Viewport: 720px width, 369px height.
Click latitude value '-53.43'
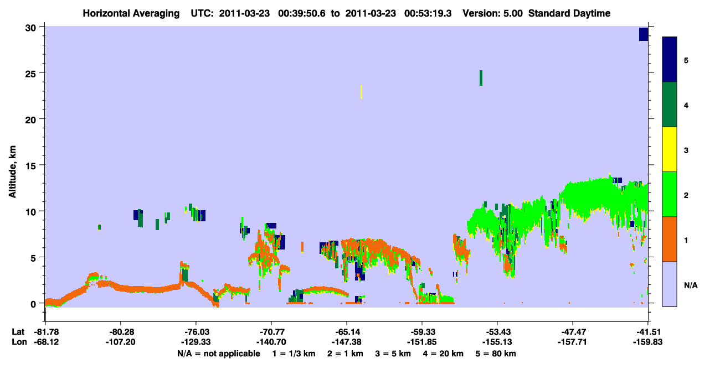click(497, 332)
